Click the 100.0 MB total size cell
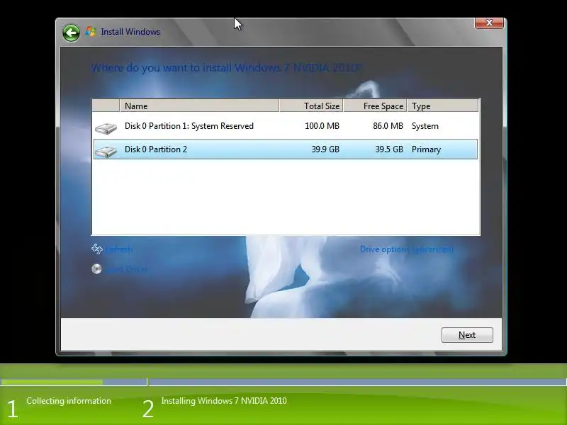This screenshot has height=425, width=567. [x=322, y=126]
